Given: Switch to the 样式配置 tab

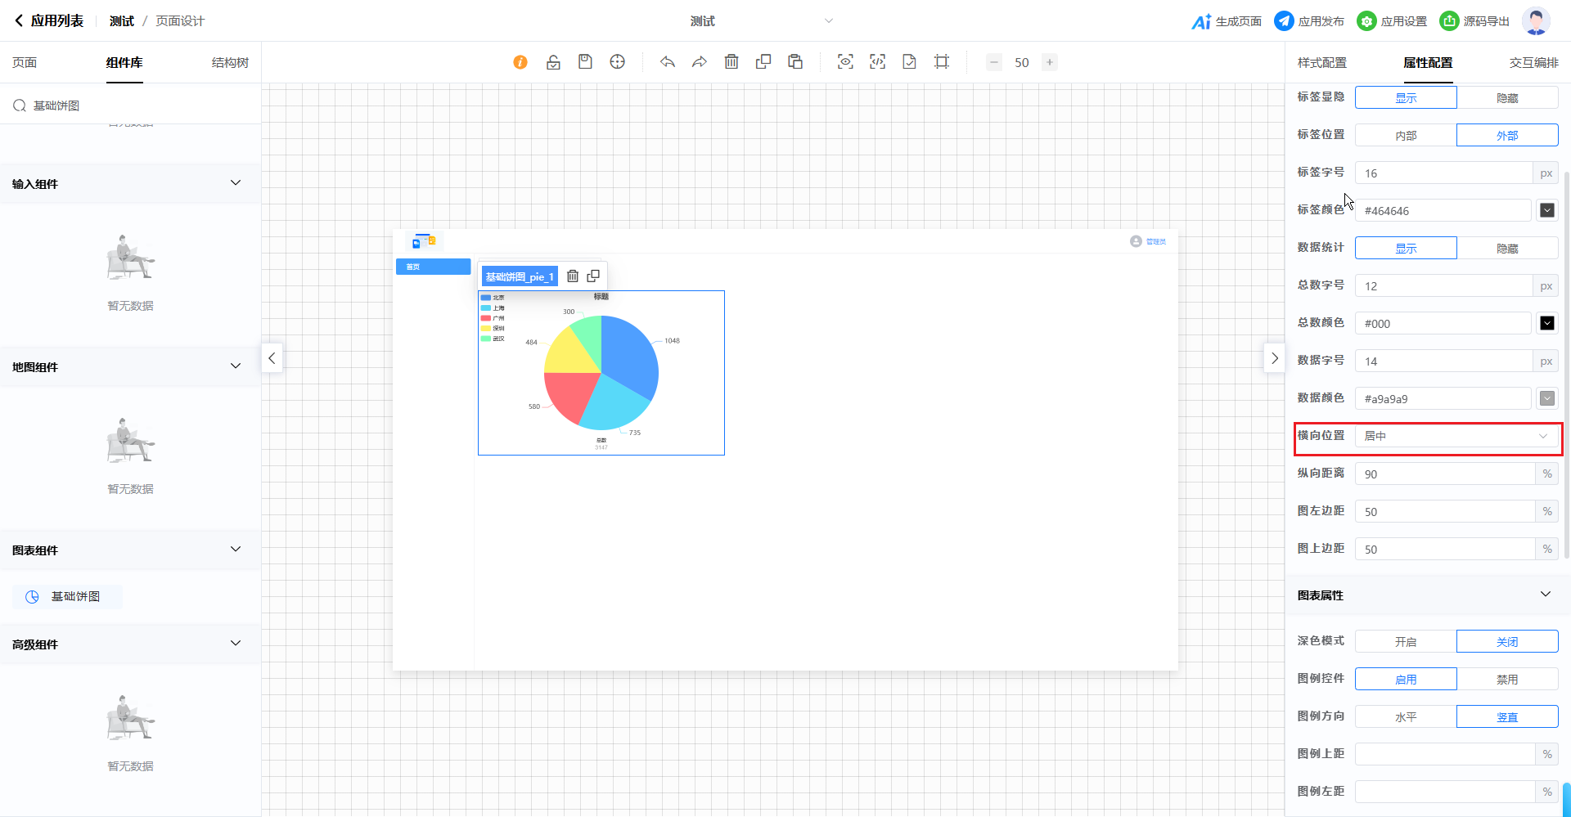Looking at the screenshot, I should [x=1321, y=63].
